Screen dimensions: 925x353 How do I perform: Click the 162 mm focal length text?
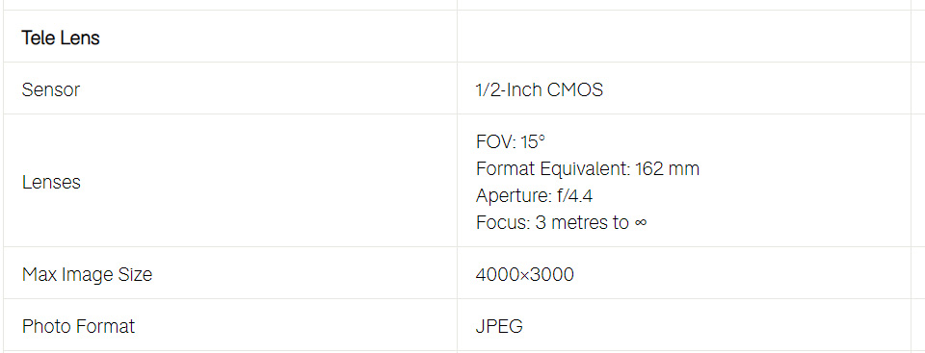[x=667, y=169]
